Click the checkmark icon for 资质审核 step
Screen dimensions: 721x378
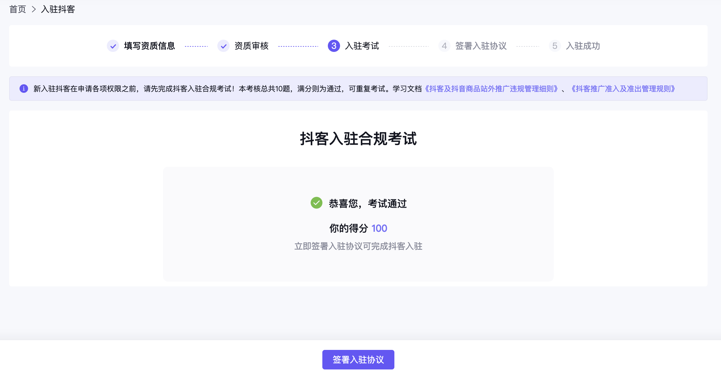click(x=223, y=46)
